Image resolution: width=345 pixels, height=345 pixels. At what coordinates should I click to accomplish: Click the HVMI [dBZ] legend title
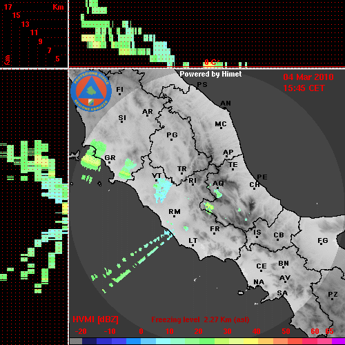(x=95, y=319)
